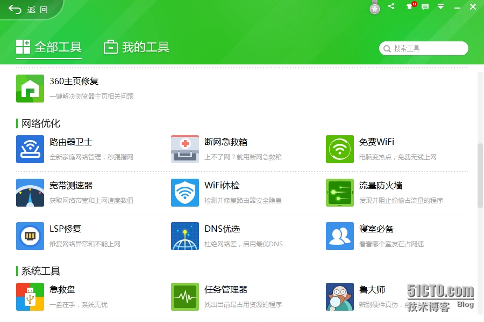The image size is (484, 322).
Task: Open the 断网急救箱 first-aid kit icon
Action: pyautogui.click(x=185, y=149)
